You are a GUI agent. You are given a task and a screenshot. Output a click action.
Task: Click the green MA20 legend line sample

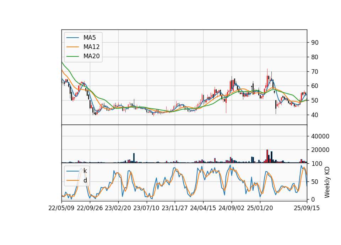coord(72,56)
